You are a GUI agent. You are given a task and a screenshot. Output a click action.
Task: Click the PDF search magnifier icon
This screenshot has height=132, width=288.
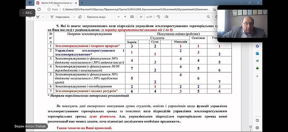click(208, 17)
